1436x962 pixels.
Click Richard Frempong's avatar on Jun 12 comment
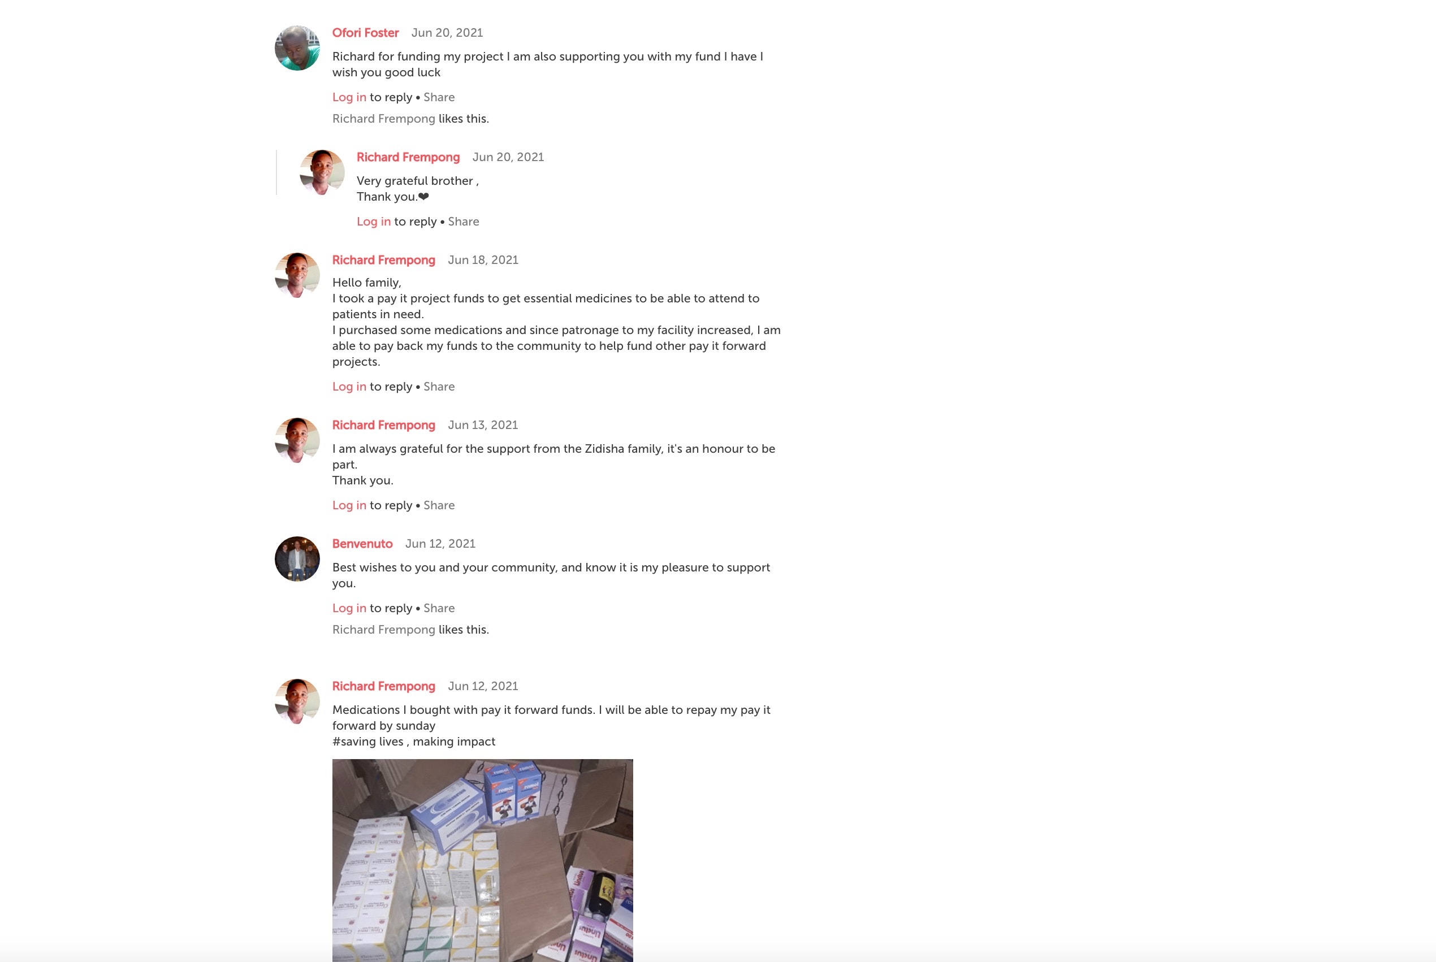tap(297, 701)
